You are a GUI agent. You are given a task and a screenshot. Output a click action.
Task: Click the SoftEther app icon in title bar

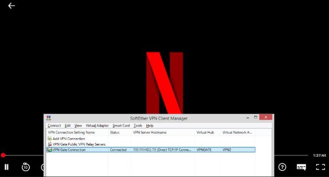[x=49, y=118]
